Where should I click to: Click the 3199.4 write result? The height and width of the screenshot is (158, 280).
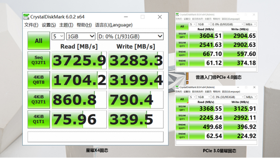pyautogui.click(x=136, y=80)
